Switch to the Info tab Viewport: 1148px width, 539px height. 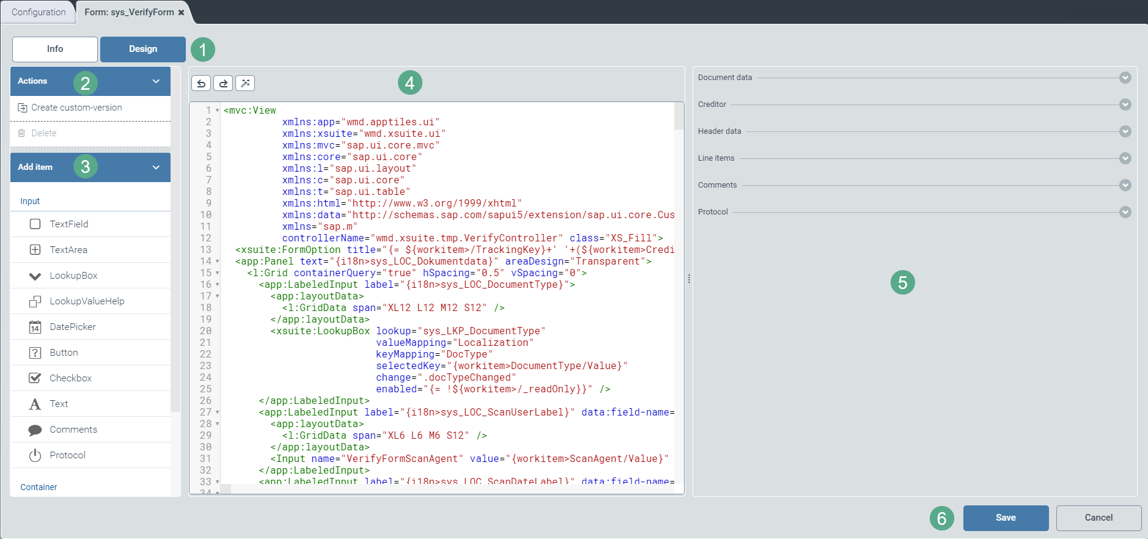tap(55, 49)
